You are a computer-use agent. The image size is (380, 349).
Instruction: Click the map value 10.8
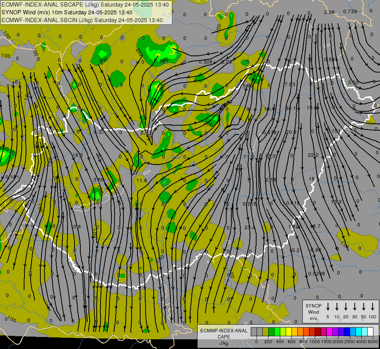point(76,227)
